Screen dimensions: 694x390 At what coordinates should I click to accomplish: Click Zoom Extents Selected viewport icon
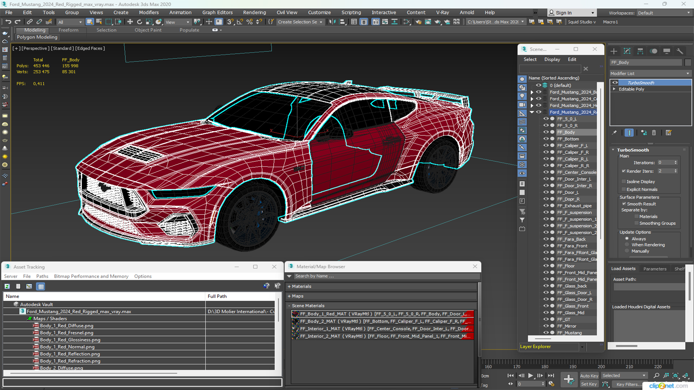pyautogui.click(x=675, y=376)
